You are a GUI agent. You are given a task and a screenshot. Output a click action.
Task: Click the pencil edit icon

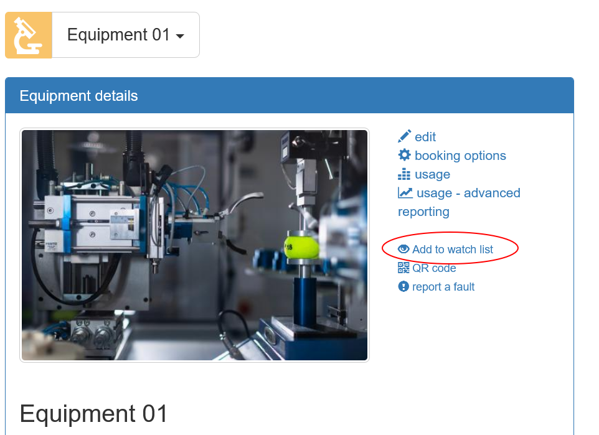405,137
